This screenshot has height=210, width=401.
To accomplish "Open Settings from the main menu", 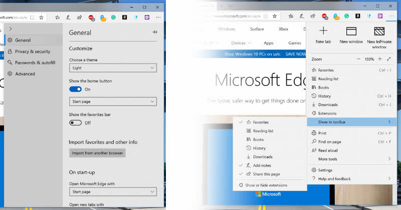I will pyautogui.click(x=352, y=170).
